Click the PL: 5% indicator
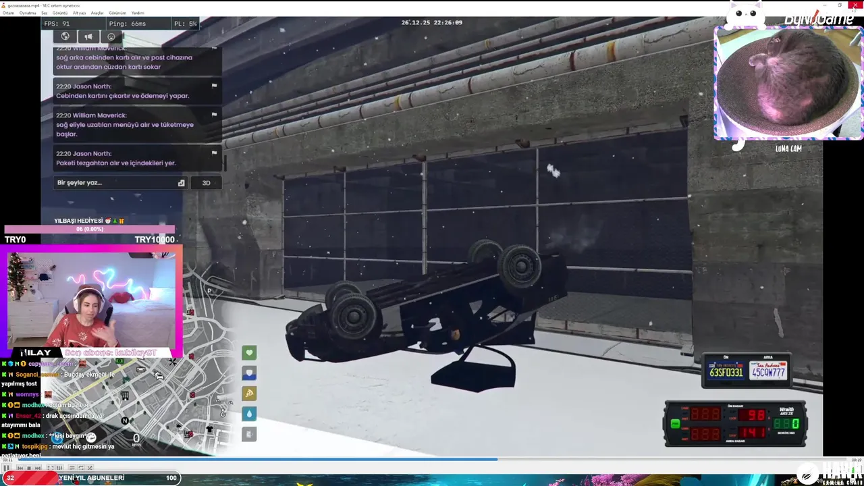Image resolution: width=864 pixels, height=486 pixels. coord(186,24)
